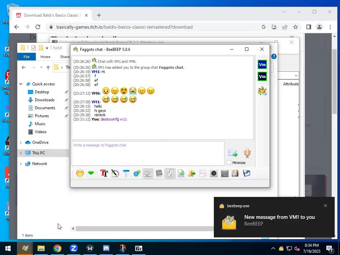Open the emoticons picker in BeeBEEP
The width and height of the screenshot is (340, 255).
(x=80, y=173)
